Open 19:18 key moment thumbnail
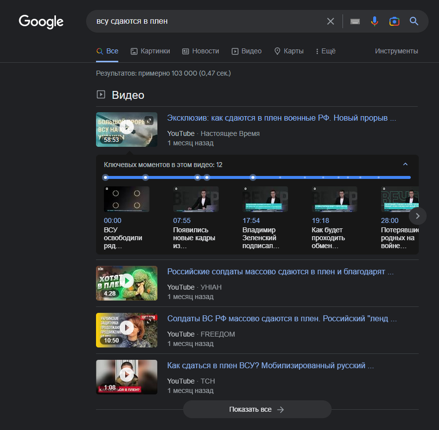The height and width of the screenshot is (430, 439). tap(335, 199)
